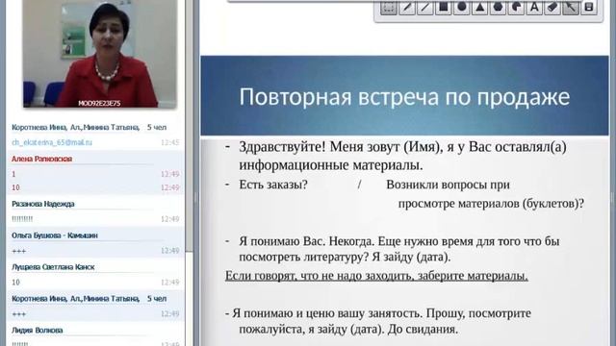Select chat sender Лущаева Светлана Канск
Screen dimensions: 616x346
coord(53,267)
